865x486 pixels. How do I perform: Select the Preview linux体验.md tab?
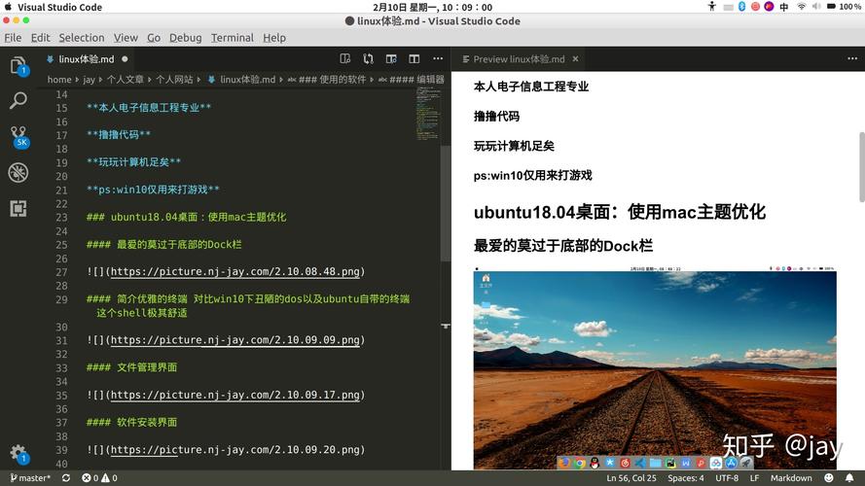519,59
